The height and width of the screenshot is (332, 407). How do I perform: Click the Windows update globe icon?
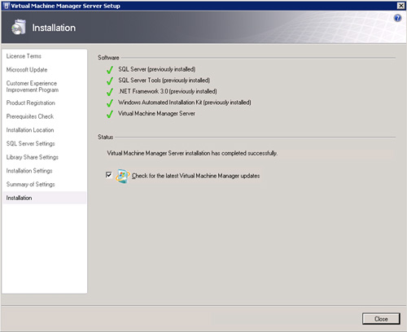122,177
